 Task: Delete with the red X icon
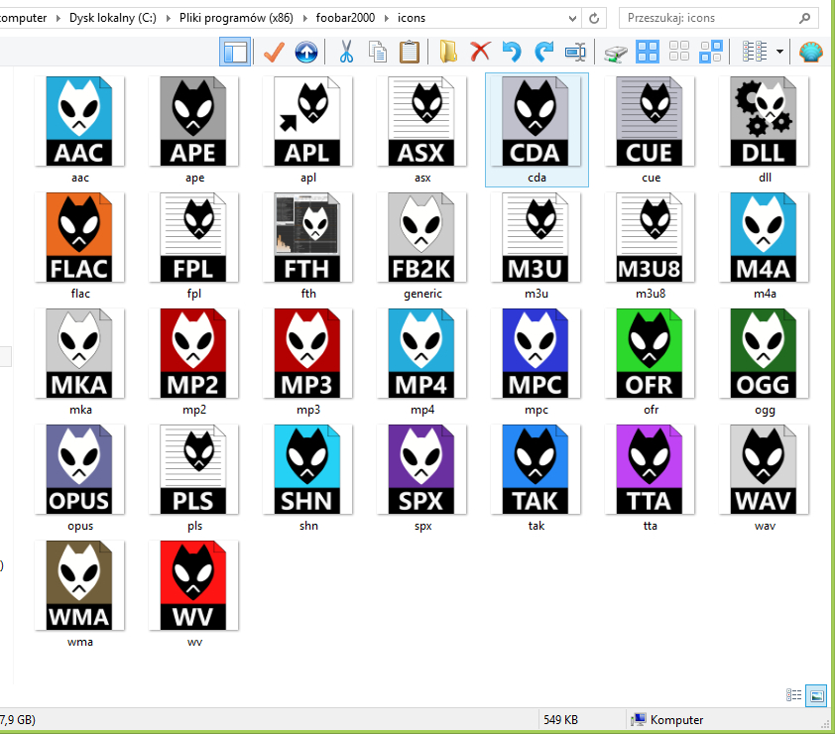coord(480,52)
